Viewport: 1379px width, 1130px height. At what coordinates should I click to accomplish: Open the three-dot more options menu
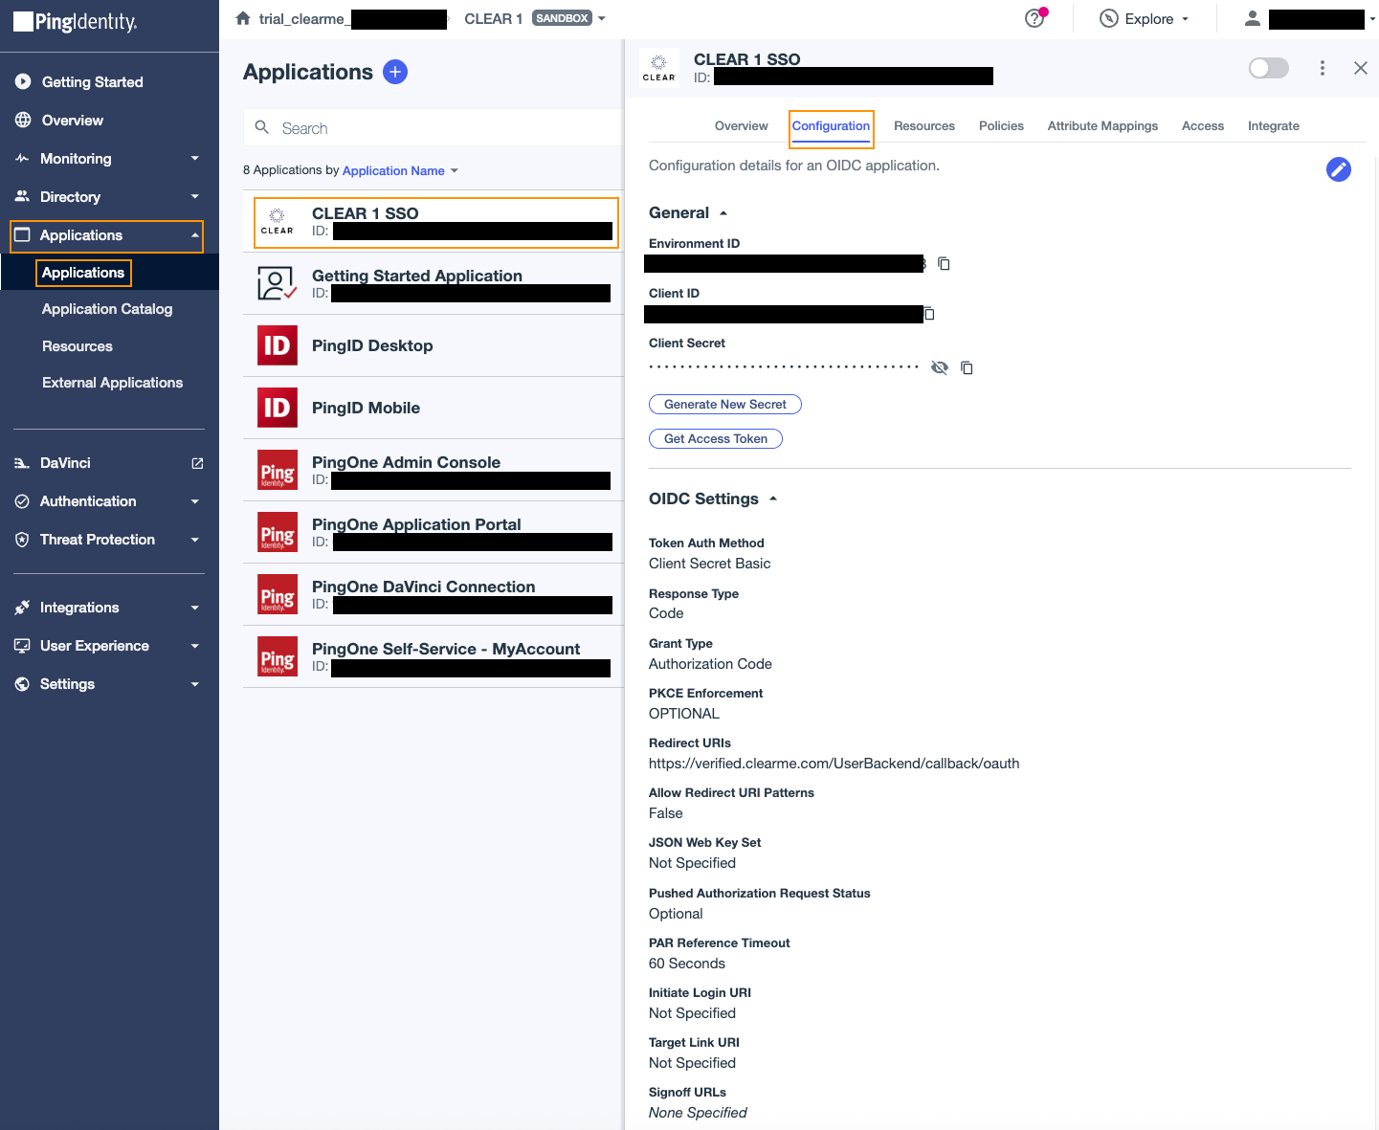pos(1323,68)
